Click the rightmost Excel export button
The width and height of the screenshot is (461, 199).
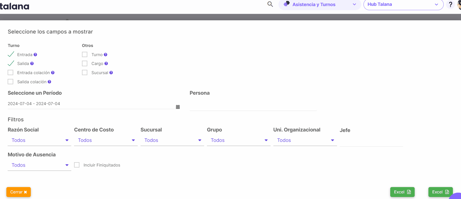(441, 192)
